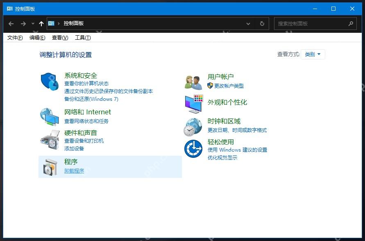
Task: Expand the address bar history dropdown
Action: click(x=248, y=23)
